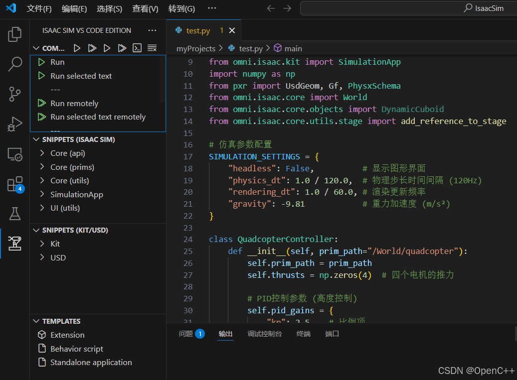Go forward with the right arrow
This screenshot has height=380, width=517.
[x=287, y=8]
